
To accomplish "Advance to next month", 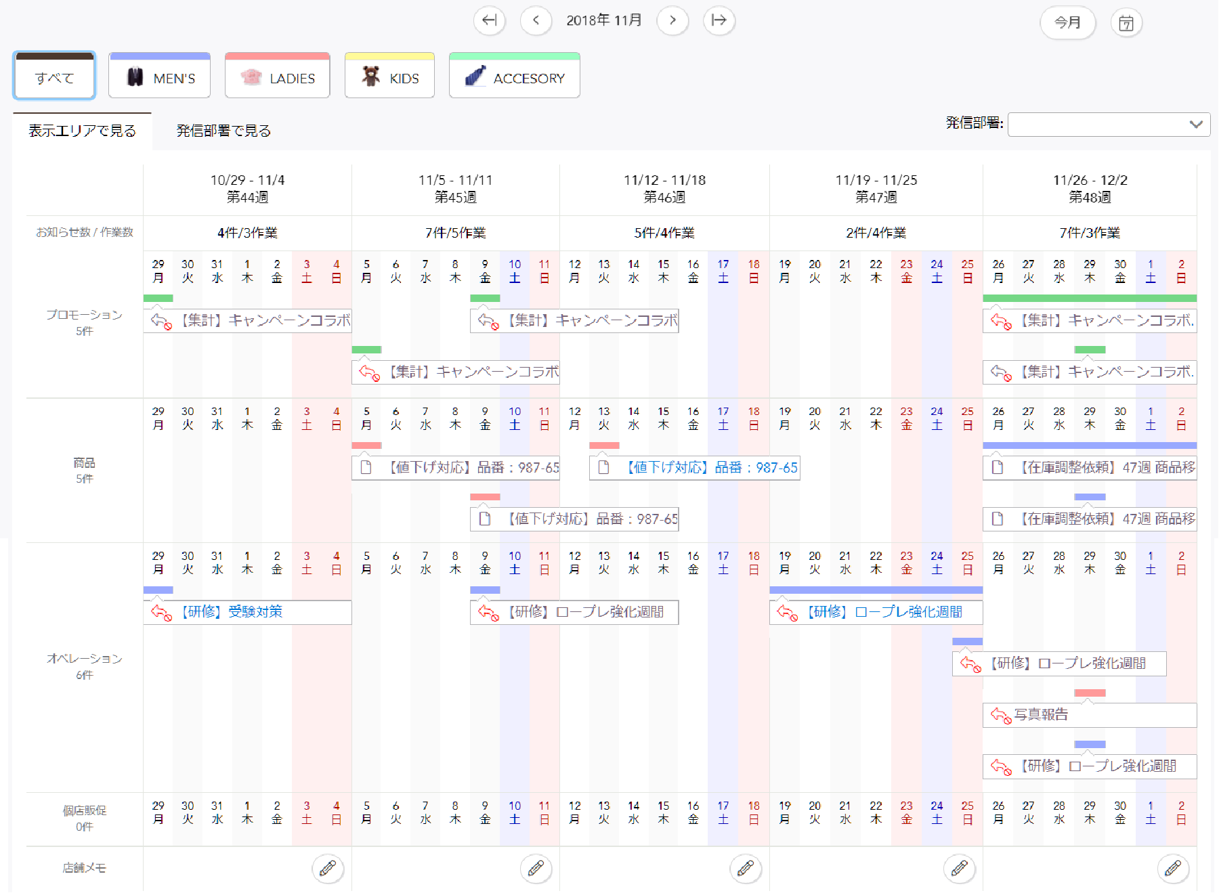I will tap(672, 20).
